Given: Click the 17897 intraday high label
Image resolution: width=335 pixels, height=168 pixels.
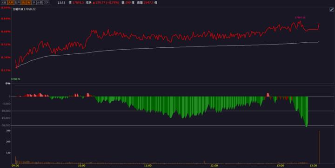Looking at the screenshot, I should click(x=300, y=18).
